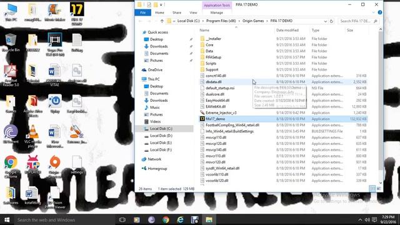Switch to the Home ribbon tab
Viewport: 400px width, 225px height.
pyautogui.click(x=160, y=12)
